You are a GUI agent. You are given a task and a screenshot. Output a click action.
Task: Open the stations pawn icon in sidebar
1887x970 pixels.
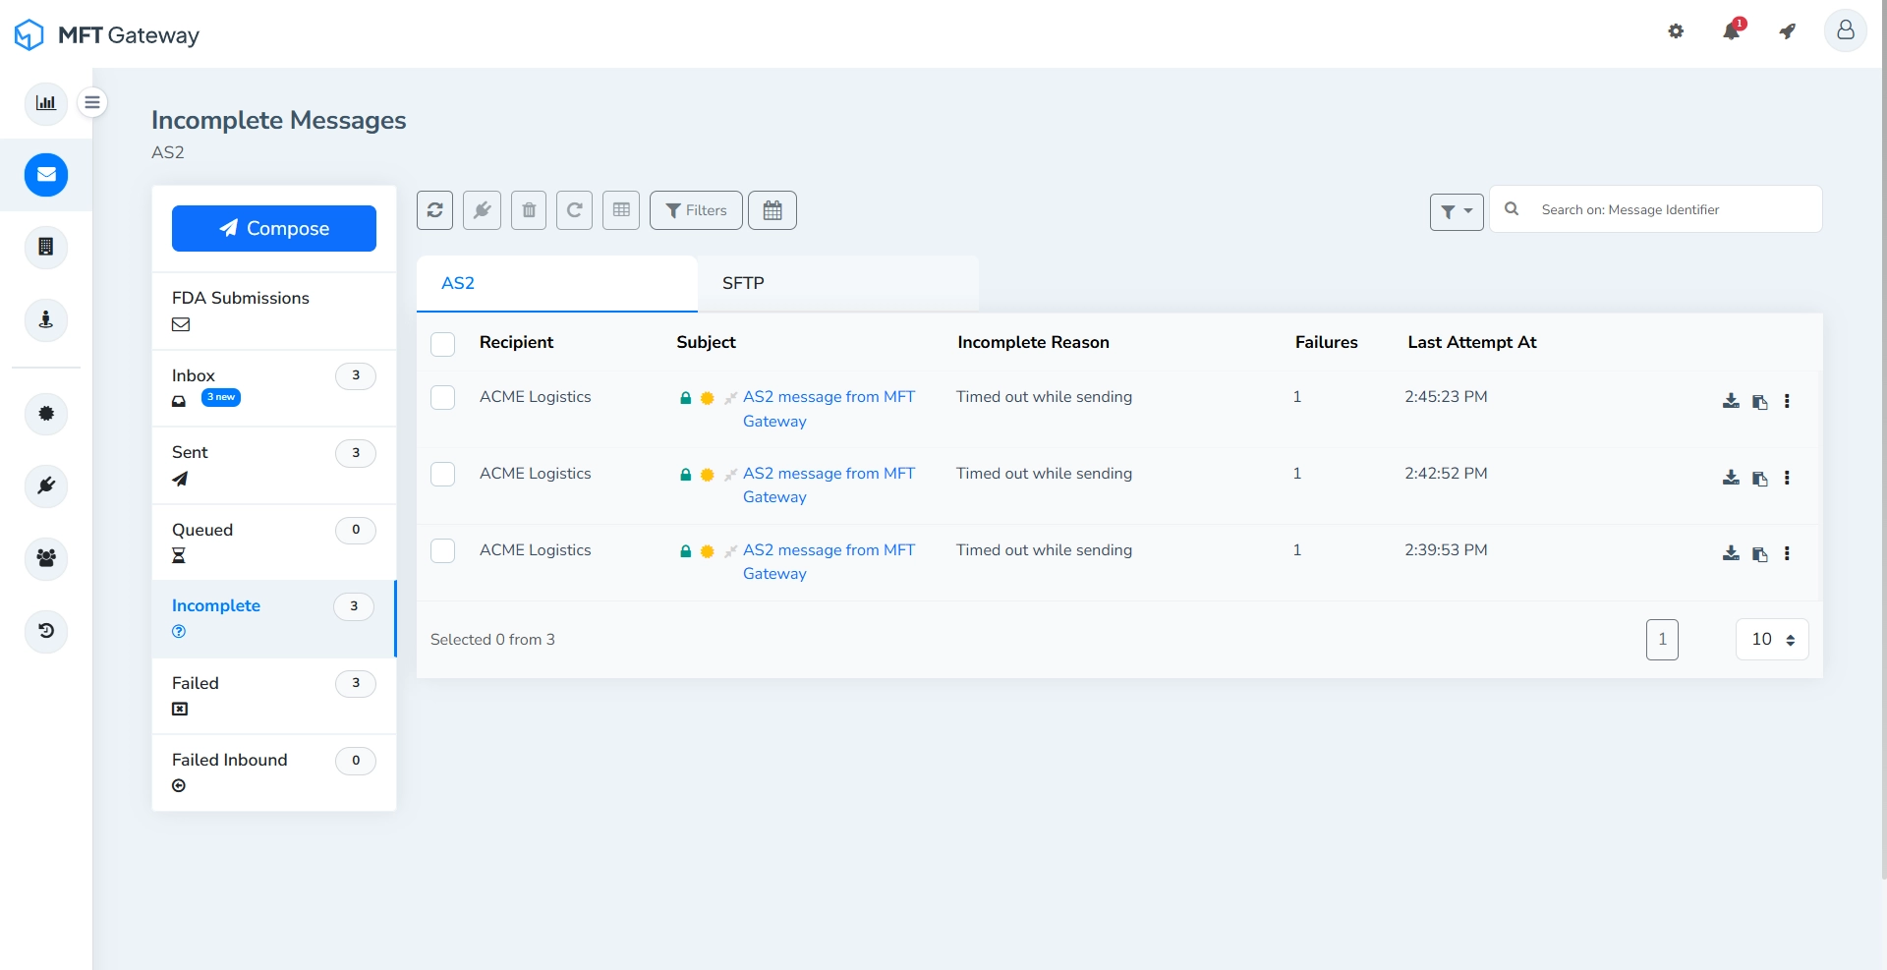(x=46, y=319)
